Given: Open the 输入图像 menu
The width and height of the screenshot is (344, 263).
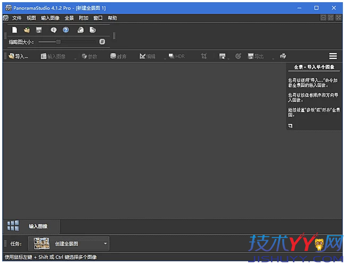Looking at the screenshot, I should (x=50, y=18).
